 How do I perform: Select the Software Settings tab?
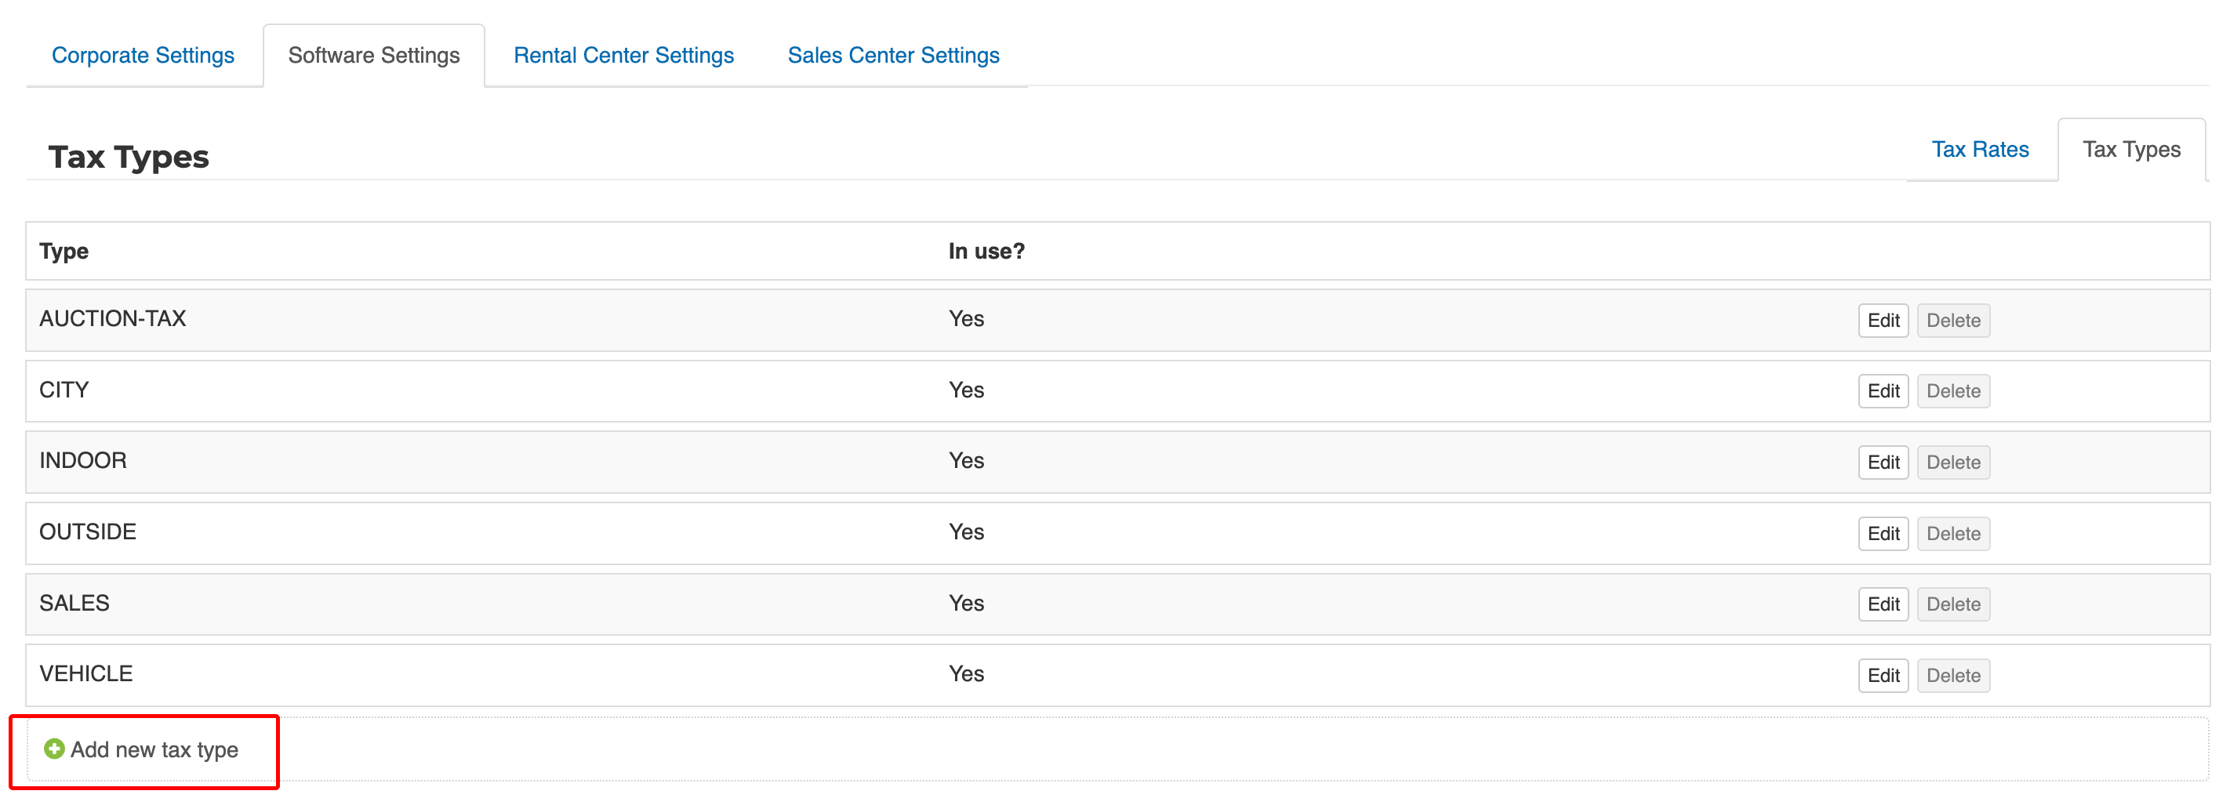tap(374, 55)
